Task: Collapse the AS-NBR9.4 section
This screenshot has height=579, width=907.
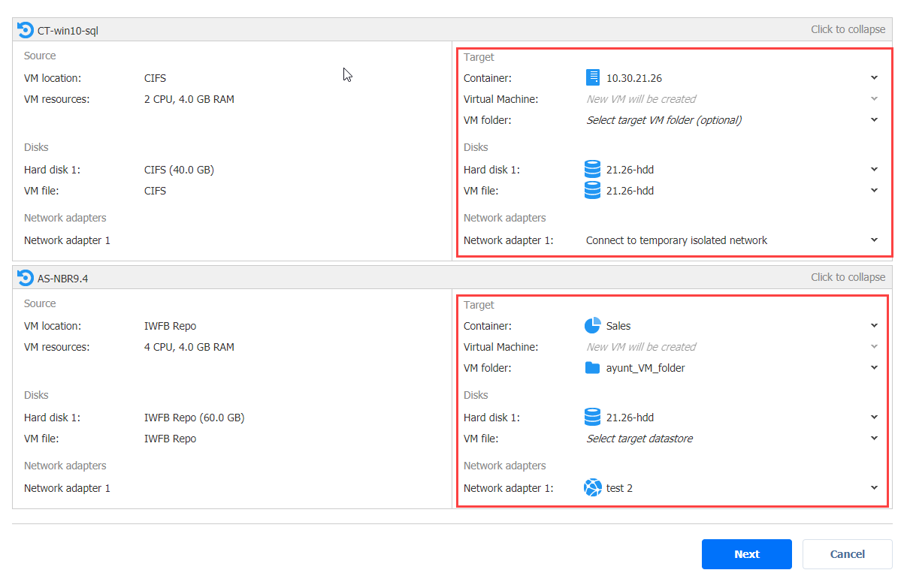Action: [848, 277]
